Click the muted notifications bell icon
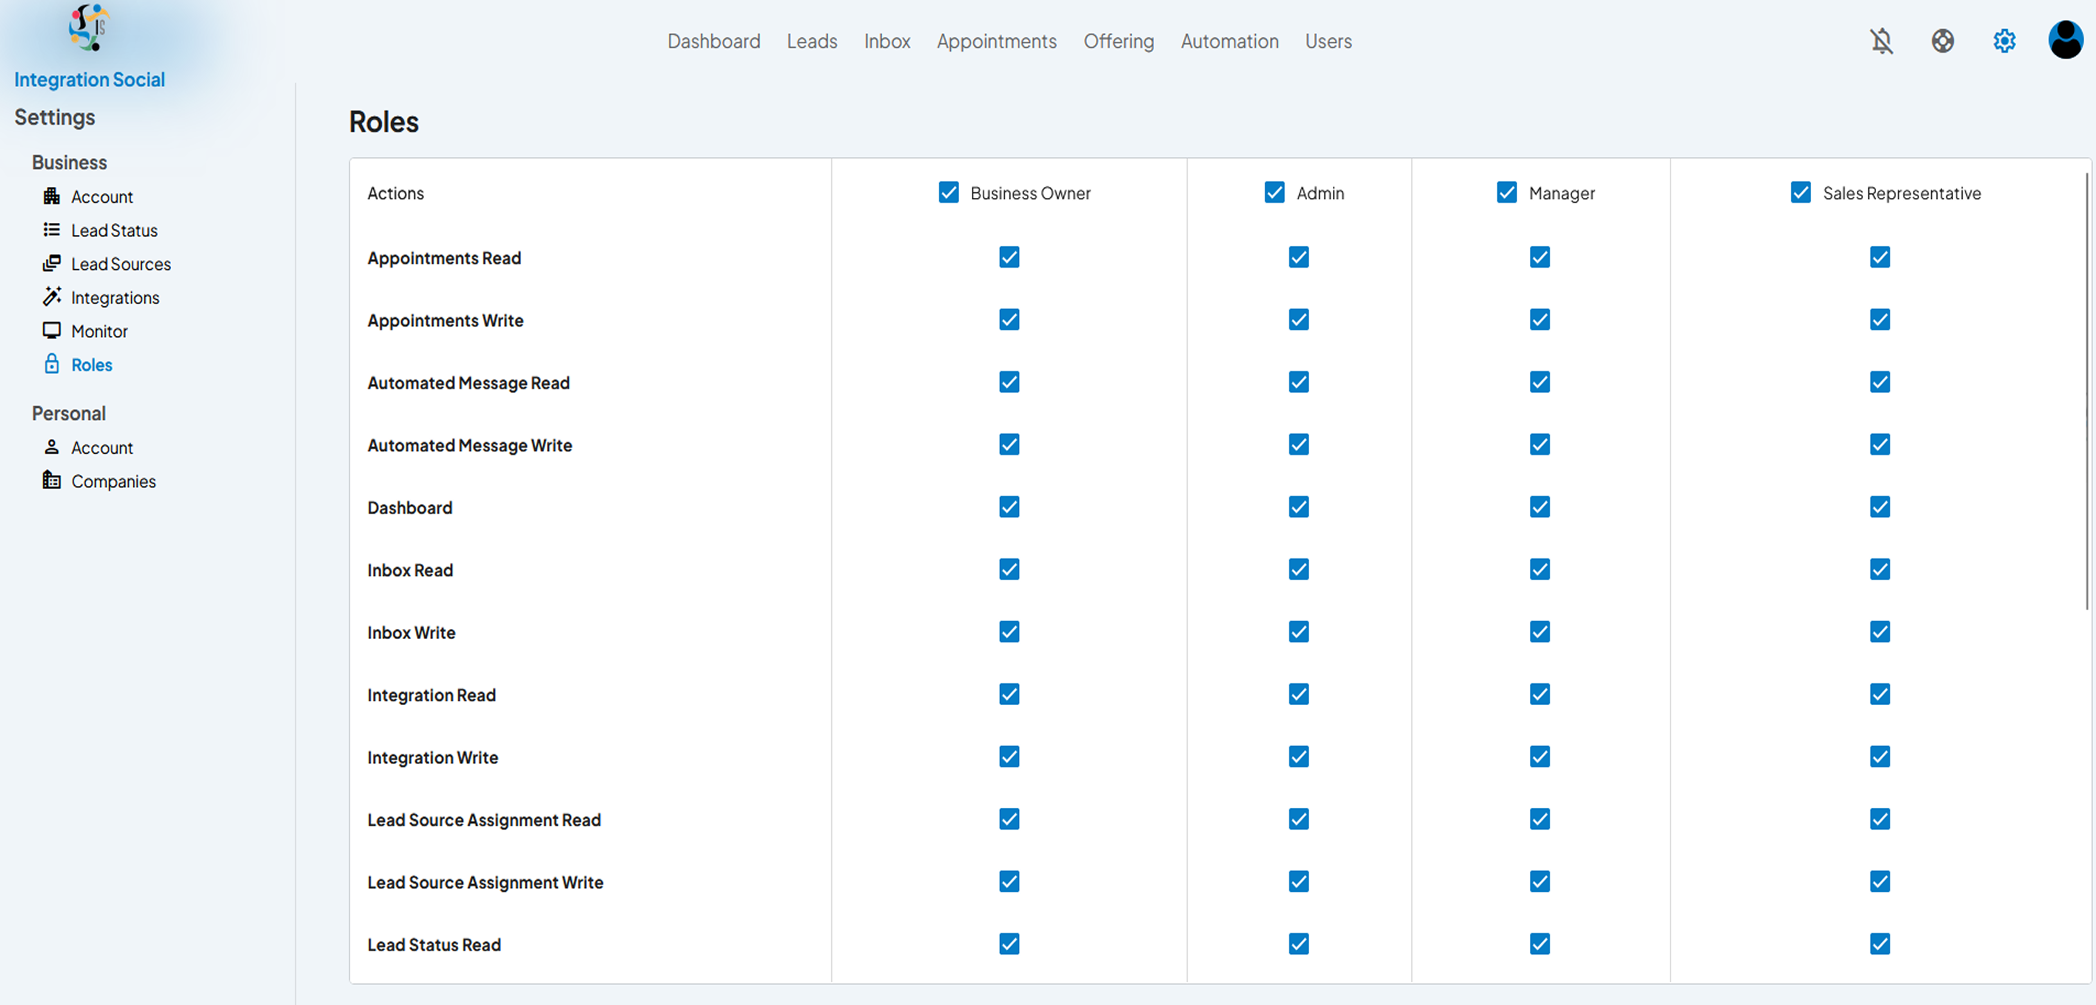The image size is (2096, 1005). point(1881,41)
